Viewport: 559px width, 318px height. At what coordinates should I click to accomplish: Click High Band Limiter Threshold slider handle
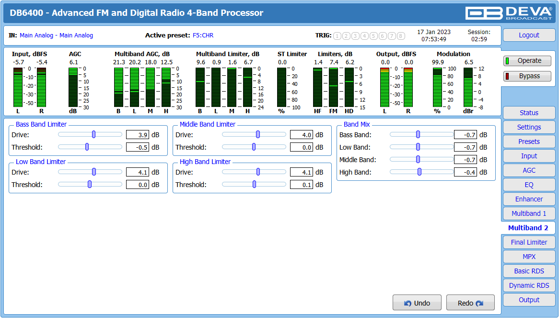click(x=254, y=184)
